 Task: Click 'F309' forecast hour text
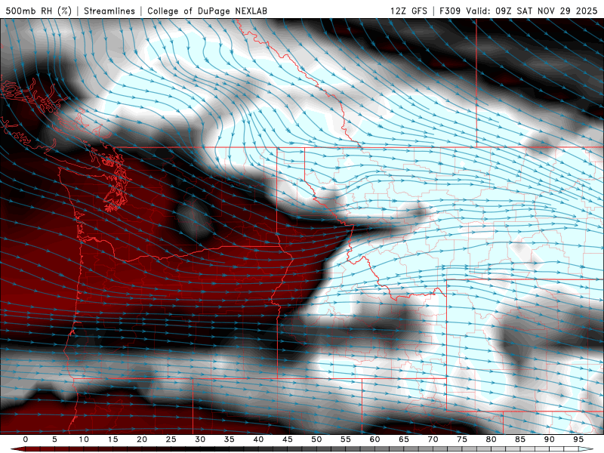point(450,11)
